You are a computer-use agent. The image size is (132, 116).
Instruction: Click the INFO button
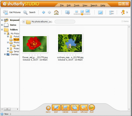click(48, 108)
